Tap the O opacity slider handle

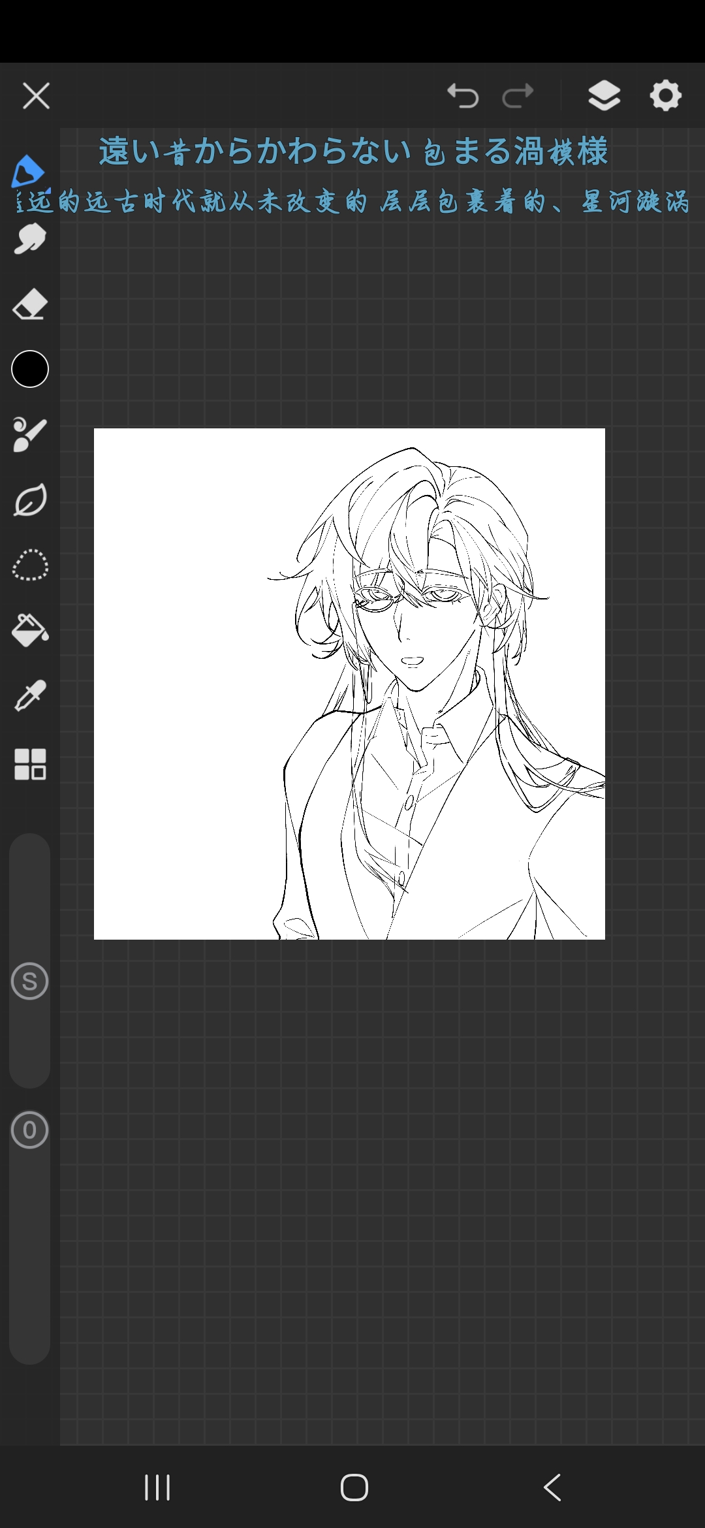(30, 1130)
